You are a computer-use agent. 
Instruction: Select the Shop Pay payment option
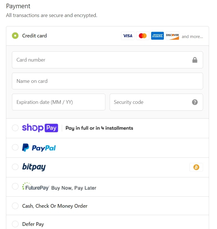[15, 128]
